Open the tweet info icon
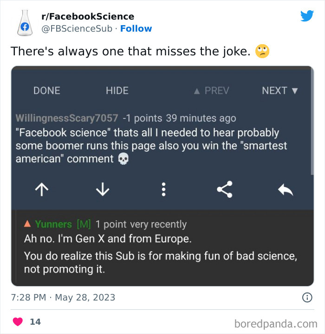 (307, 298)
